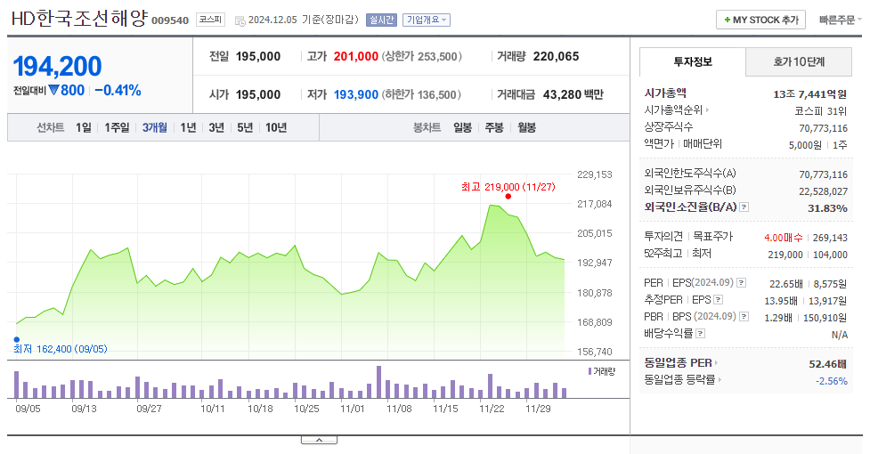Click the MY STOCK 추가 button
Viewport: 870px width, 454px height.
pyautogui.click(x=760, y=20)
